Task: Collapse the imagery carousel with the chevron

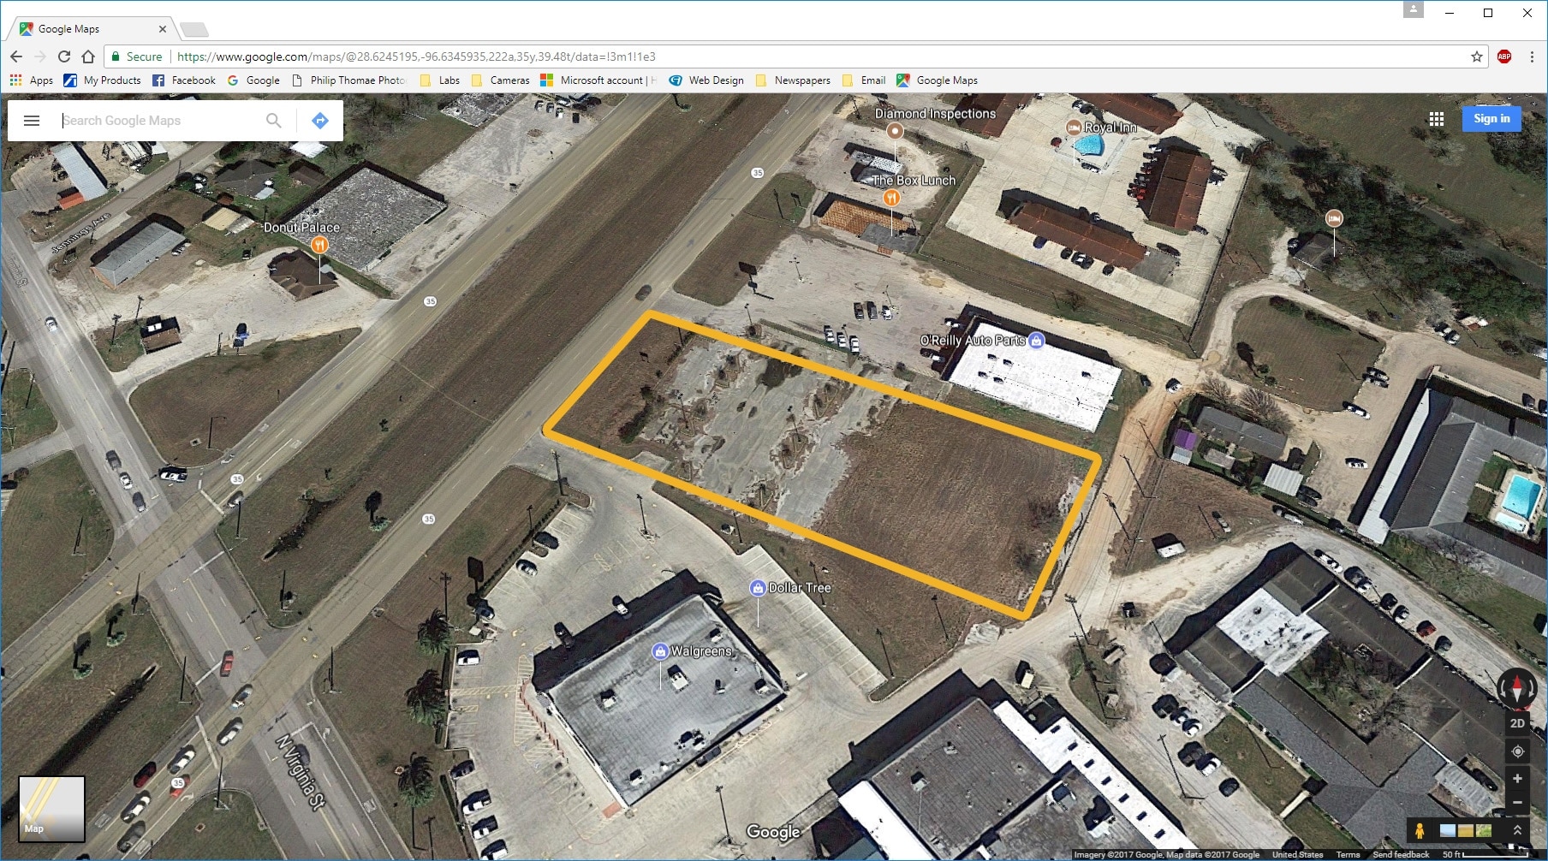Action: [1517, 828]
